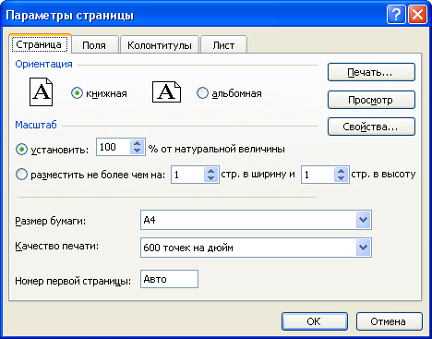The image size is (432, 339).
Task: Increase pages wide count up arrow
Action: [210, 171]
